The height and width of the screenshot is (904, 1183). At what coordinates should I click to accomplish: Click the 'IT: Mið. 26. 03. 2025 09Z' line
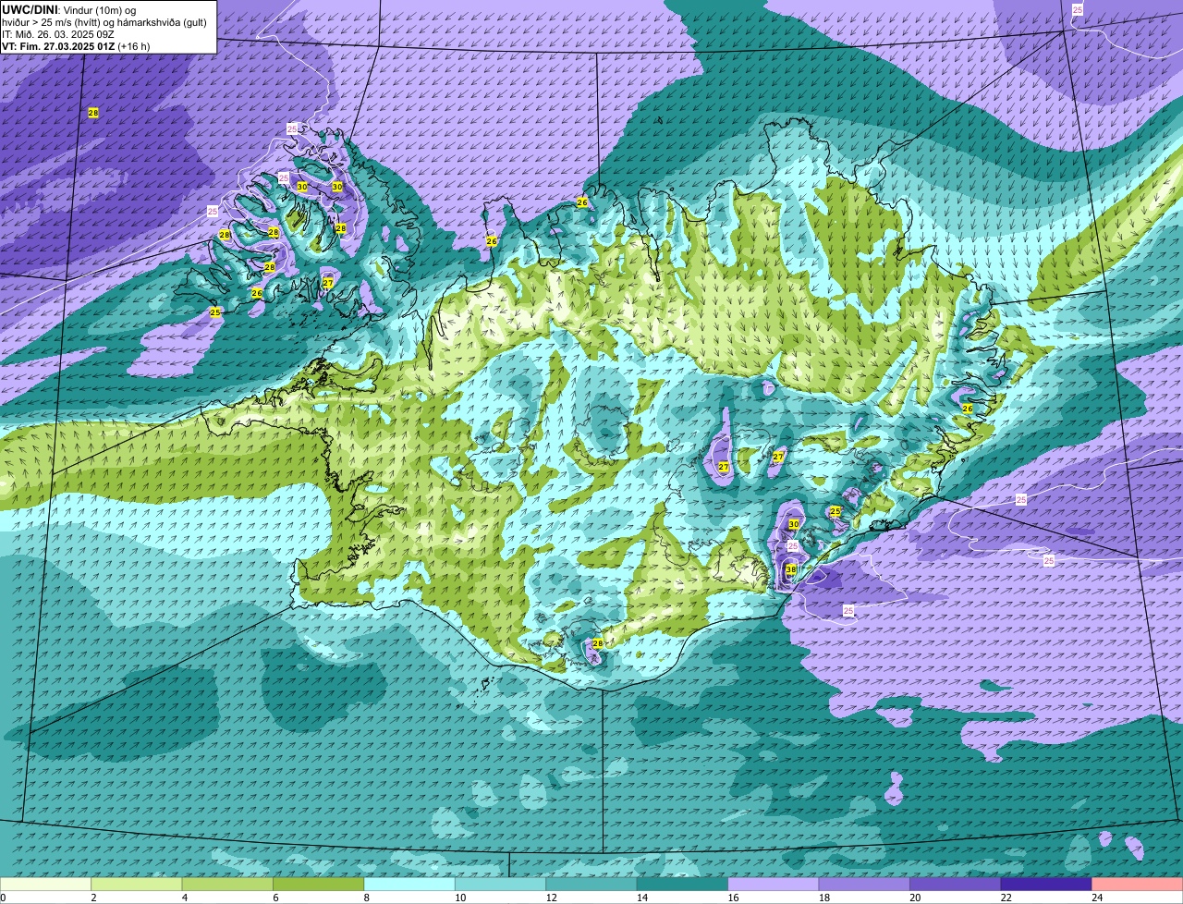[58, 34]
